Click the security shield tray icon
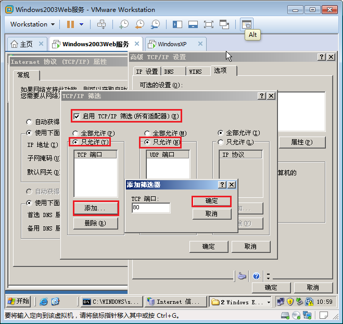 [290, 302]
